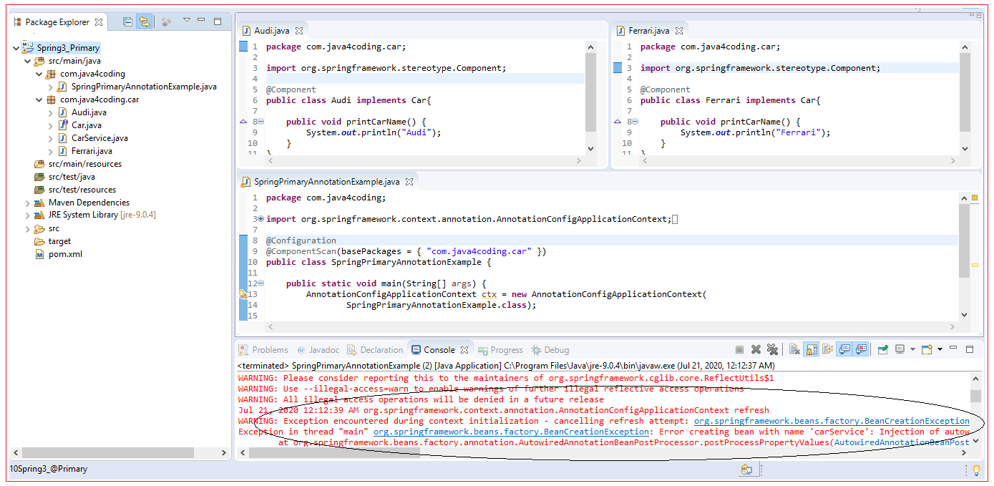Collapse the com.java4coding.car package
This screenshot has width=994, height=486.
point(39,99)
